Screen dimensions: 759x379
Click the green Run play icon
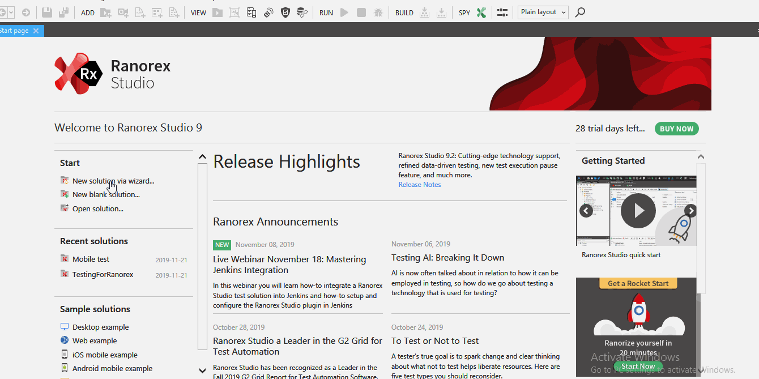point(344,12)
